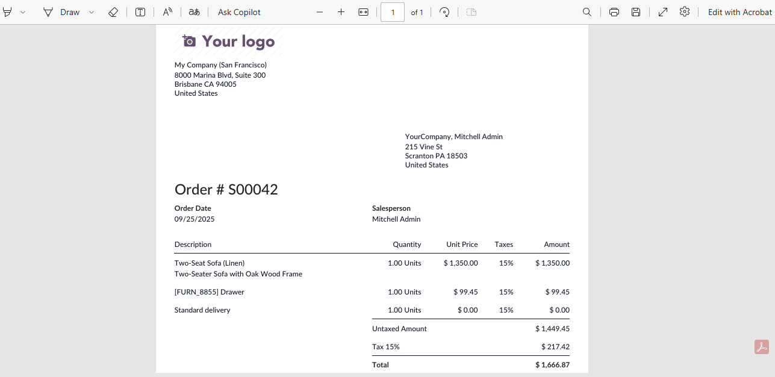Click the page number input field
The height and width of the screenshot is (377, 775).
393,12
